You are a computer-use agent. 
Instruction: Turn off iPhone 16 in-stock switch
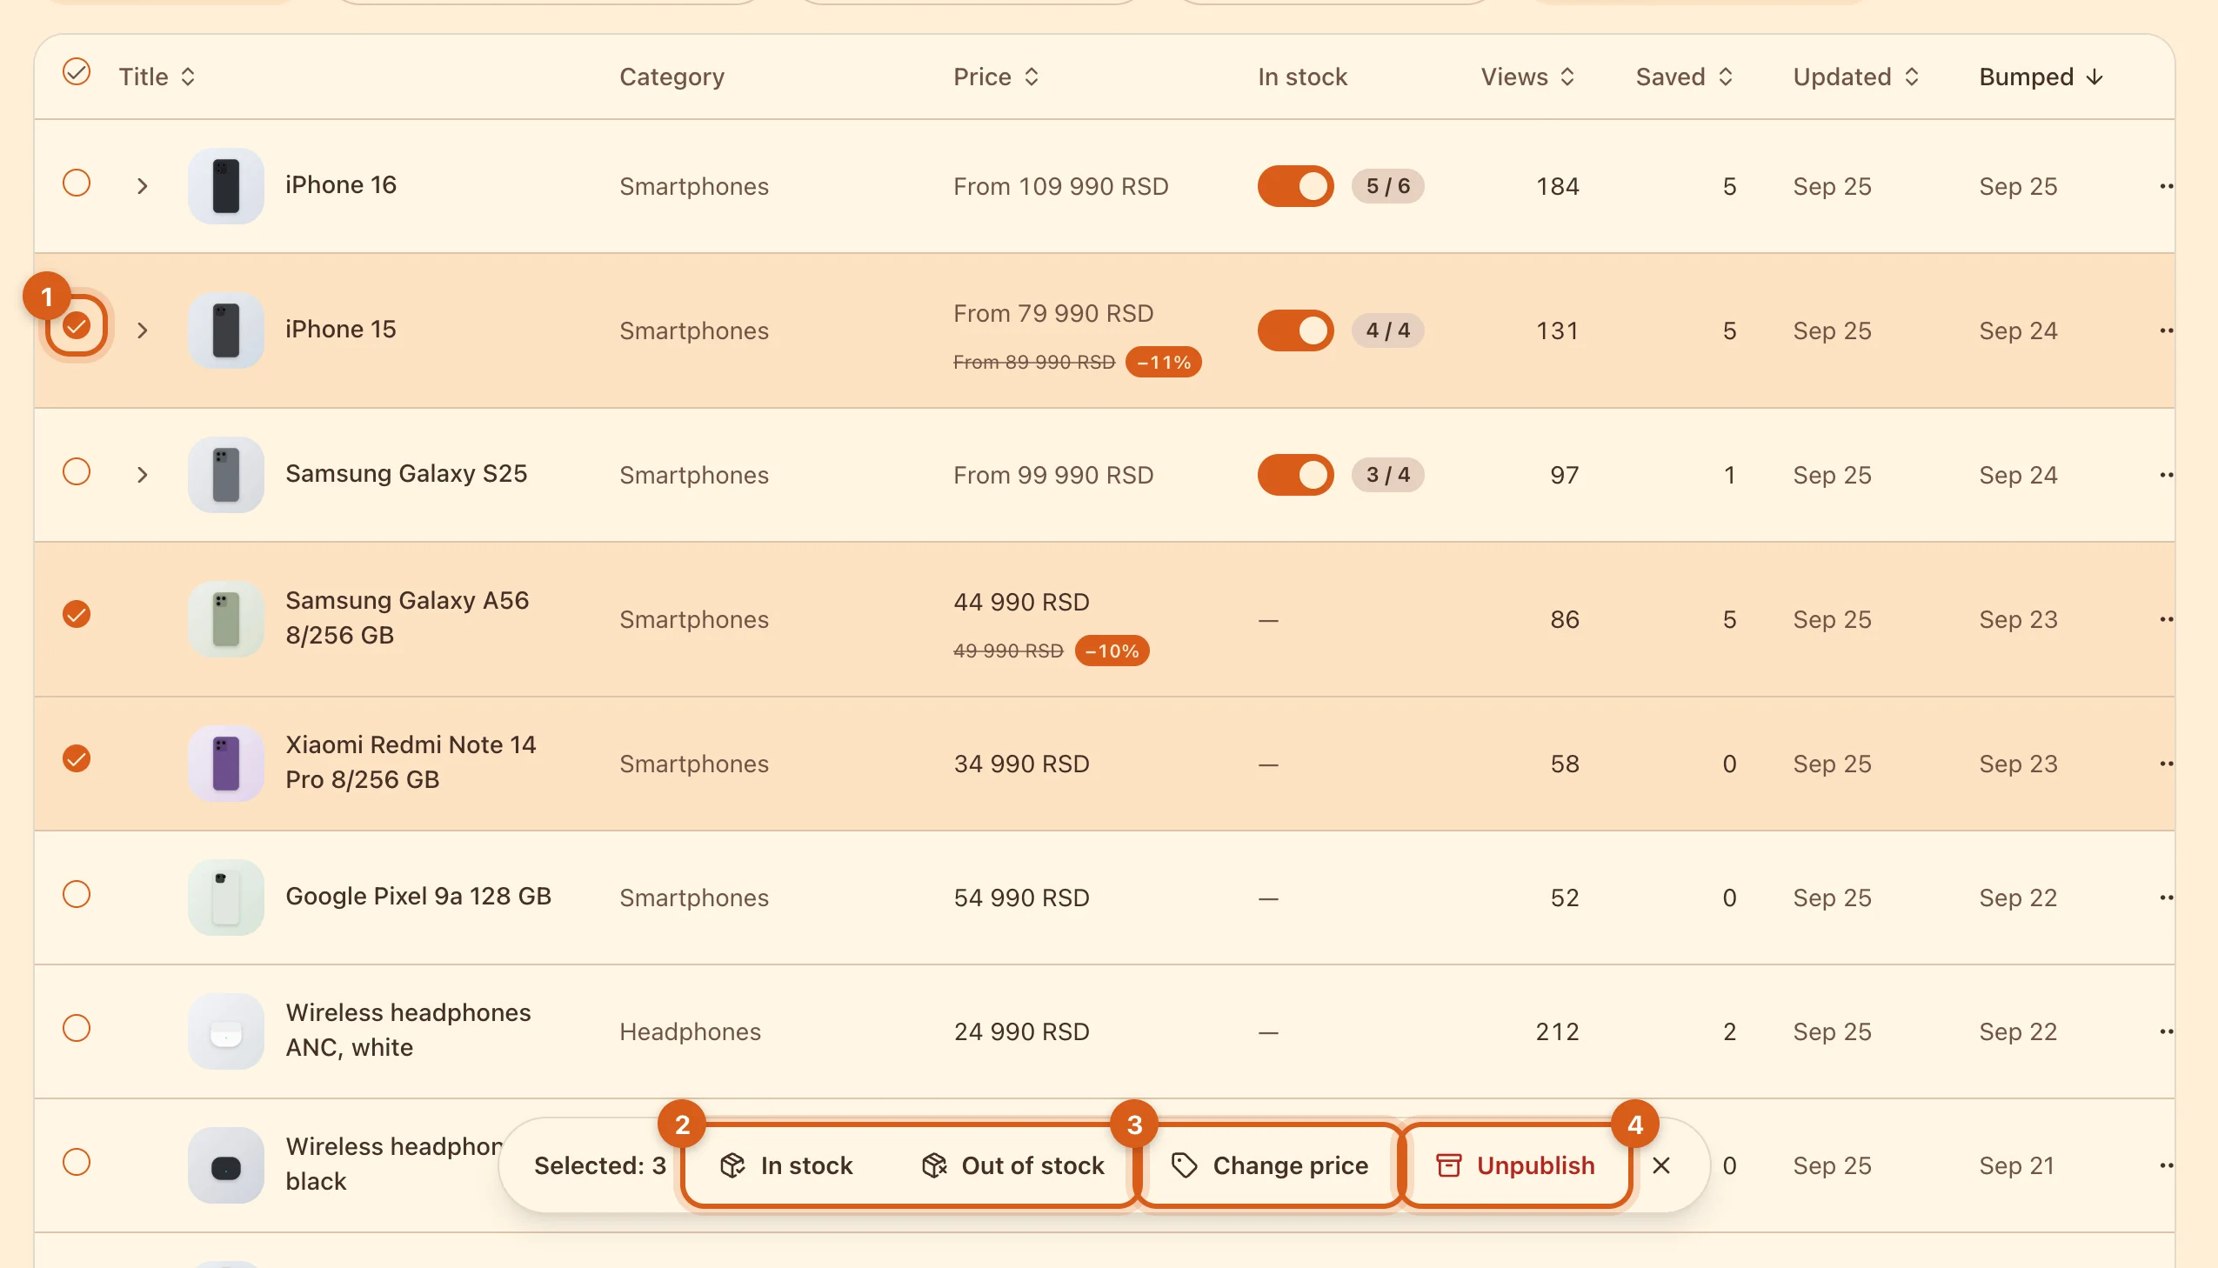pyautogui.click(x=1295, y=186)
